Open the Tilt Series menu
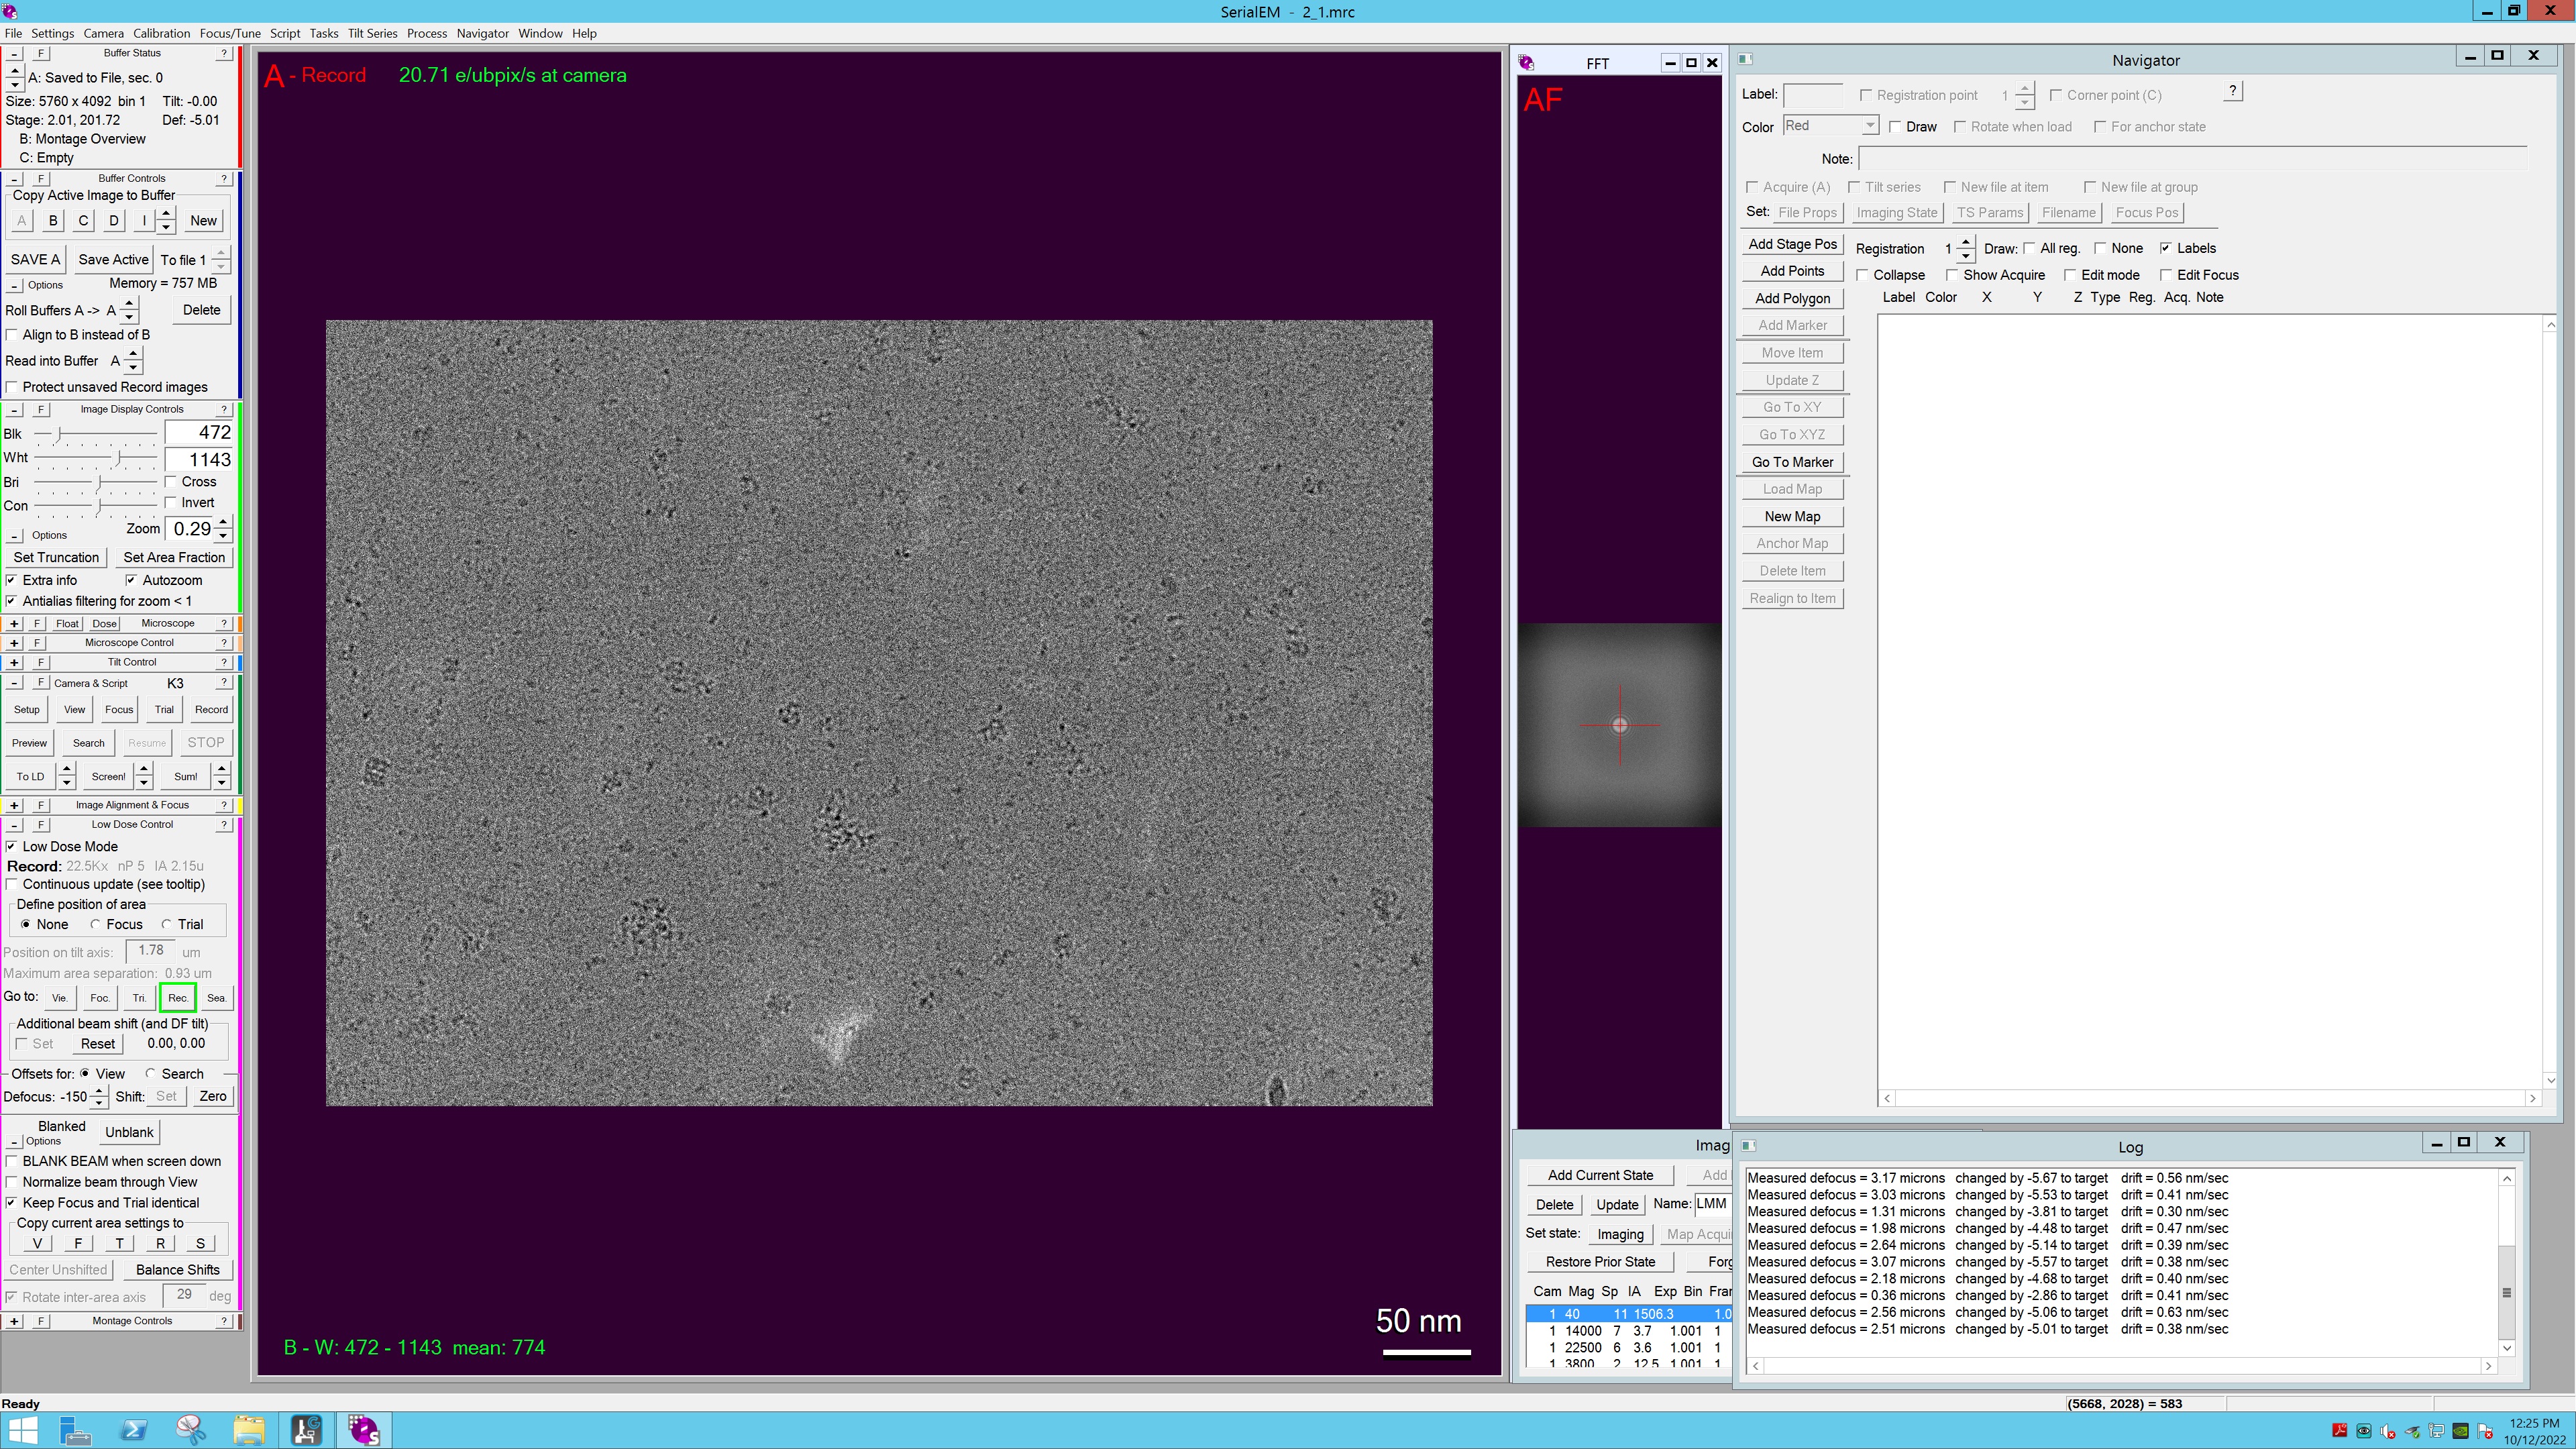The height and width of the screenshot is (1449, 2576). [372, 33]
